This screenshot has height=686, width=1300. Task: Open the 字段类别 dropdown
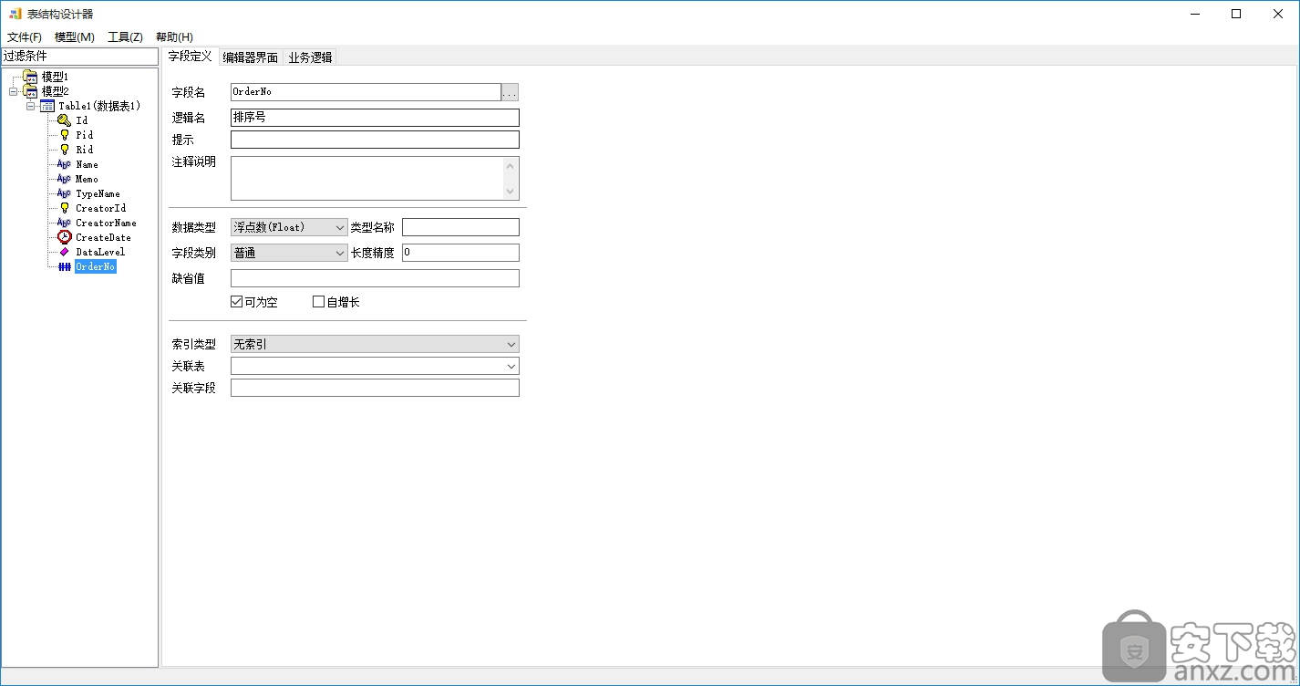pyautogui.click(x=289, y=253)
